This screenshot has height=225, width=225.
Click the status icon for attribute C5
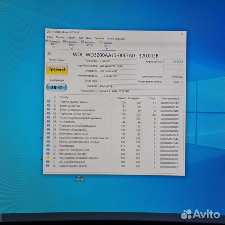48,153
